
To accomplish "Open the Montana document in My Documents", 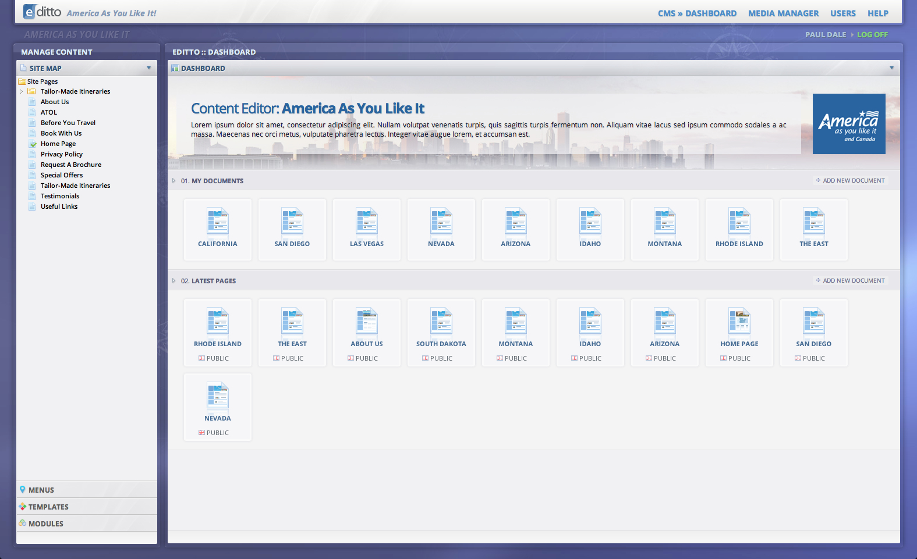I will click(x=665, y=221).
